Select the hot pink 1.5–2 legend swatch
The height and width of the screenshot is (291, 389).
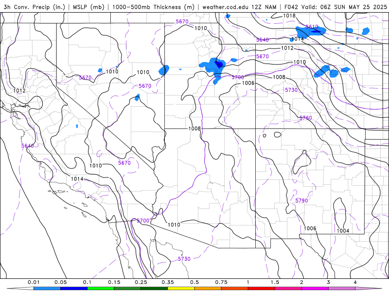click(x=288, y=289)
